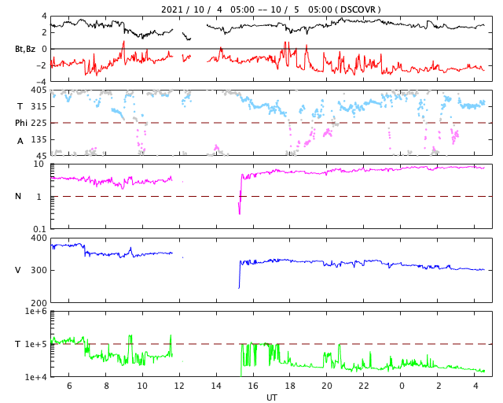The width and height of the screenshot is (503, 403).
Task: Click the T label beside 1e+5
Action: tap(18, 344)
